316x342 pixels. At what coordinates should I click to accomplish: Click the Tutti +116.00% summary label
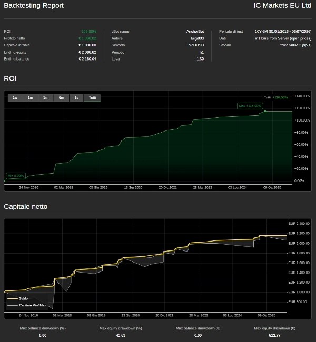pyautogui.click(x=276, y=97)
